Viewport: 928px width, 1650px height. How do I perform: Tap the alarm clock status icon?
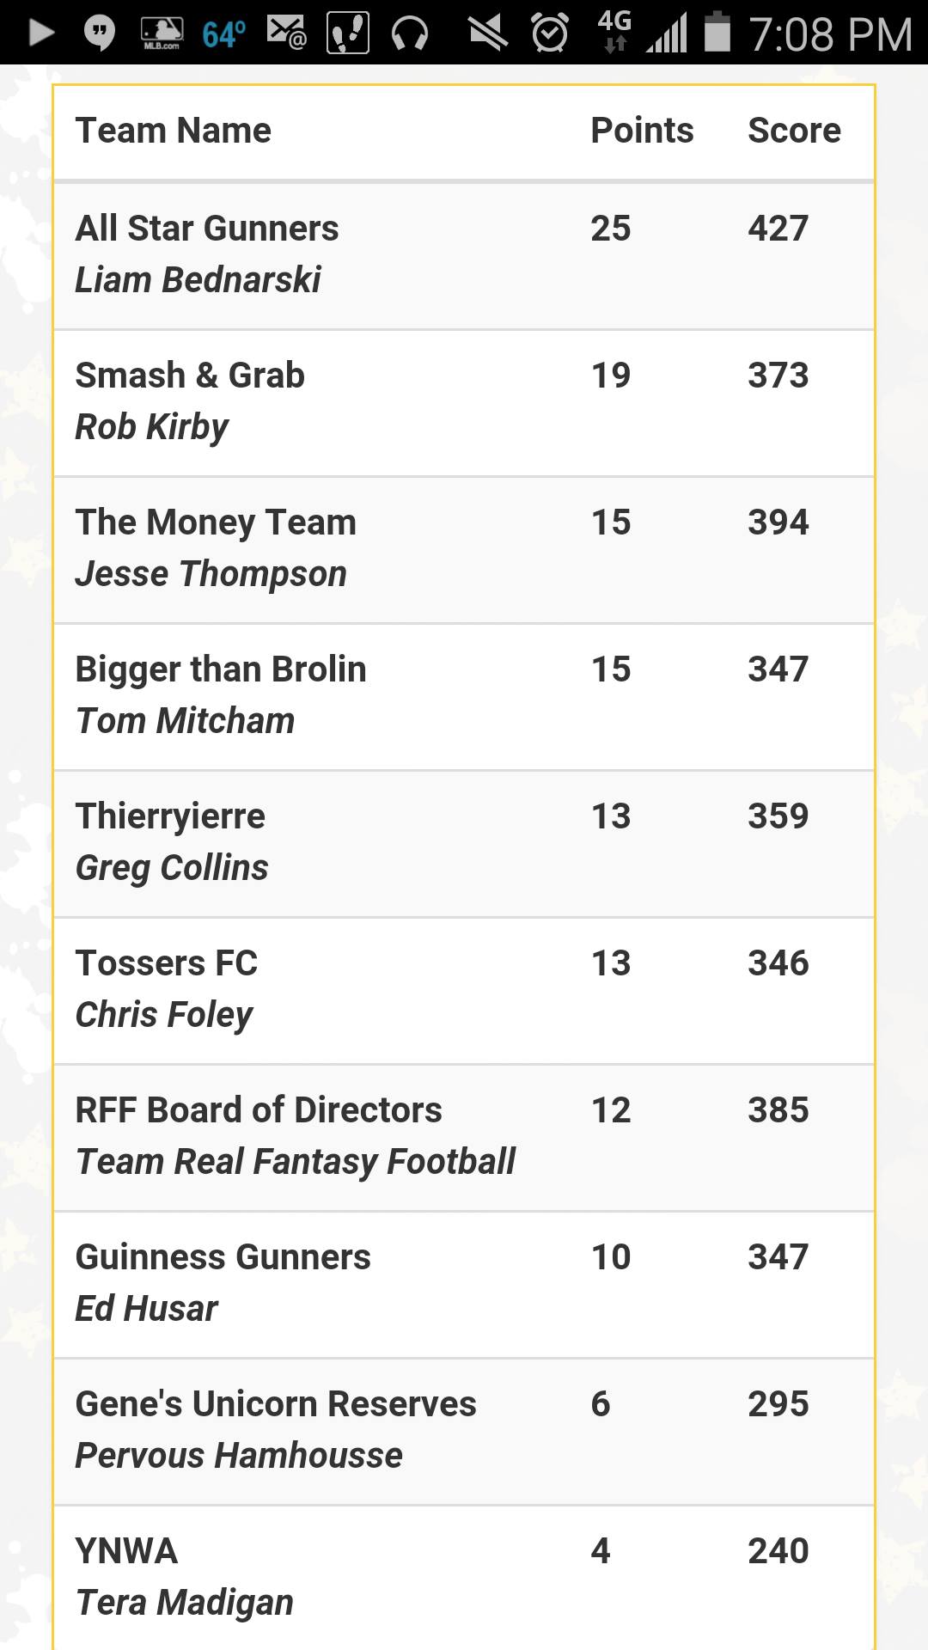tap(550, 33)
